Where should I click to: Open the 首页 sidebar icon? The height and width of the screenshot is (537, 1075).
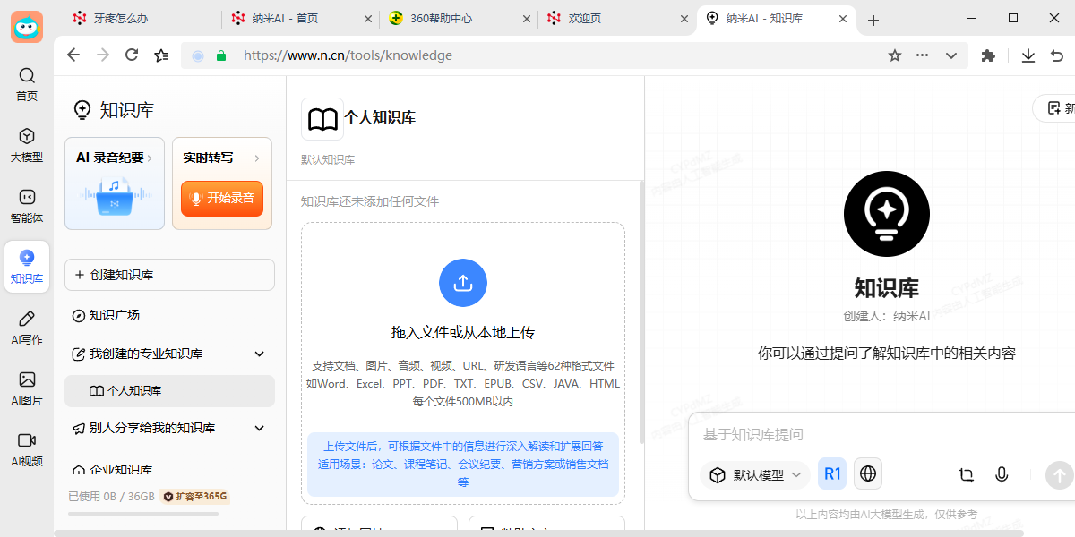point(27,85)
